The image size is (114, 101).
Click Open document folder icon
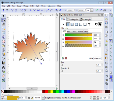[x=106, y=19]
